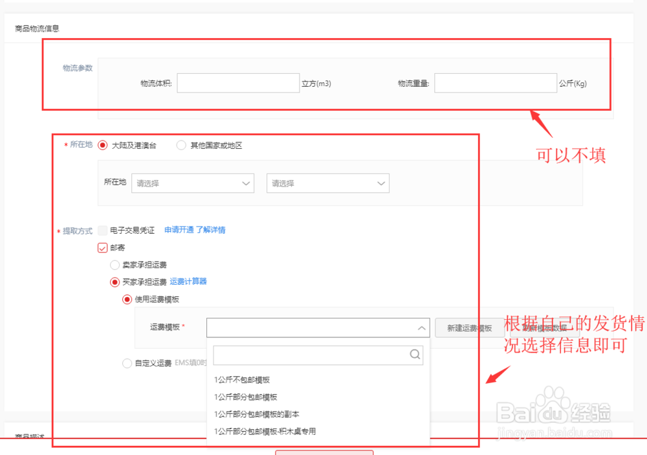The image size is (647, 455).
Task: Select the 1公斤部分包邮模板-积木桌专用 option
Action: tap(265, 430)
